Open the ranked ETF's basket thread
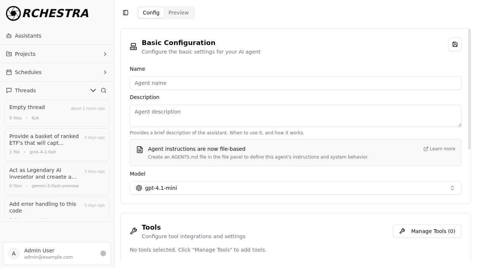The image size is (477, 268). (x=57, y=144)
